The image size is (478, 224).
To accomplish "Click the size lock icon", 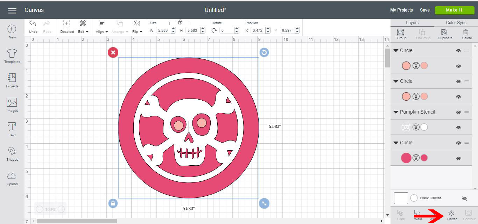I will point(180,22).
